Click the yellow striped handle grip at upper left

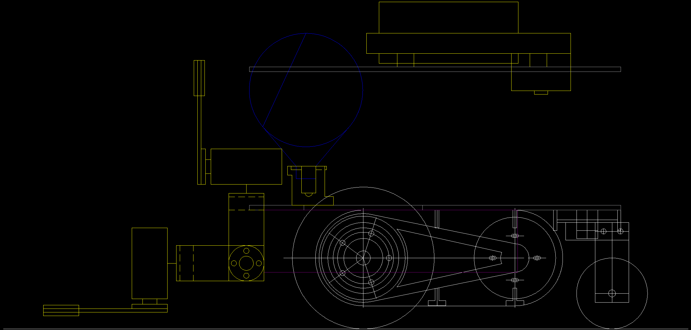(199, 78)
